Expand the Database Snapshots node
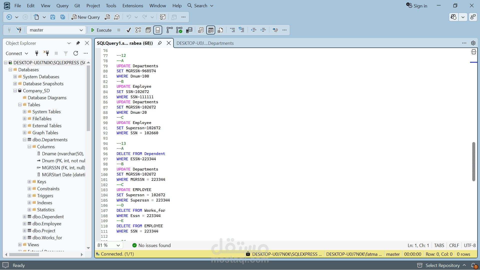The width and height of the screenshot is (480, 270). (15, 84)
